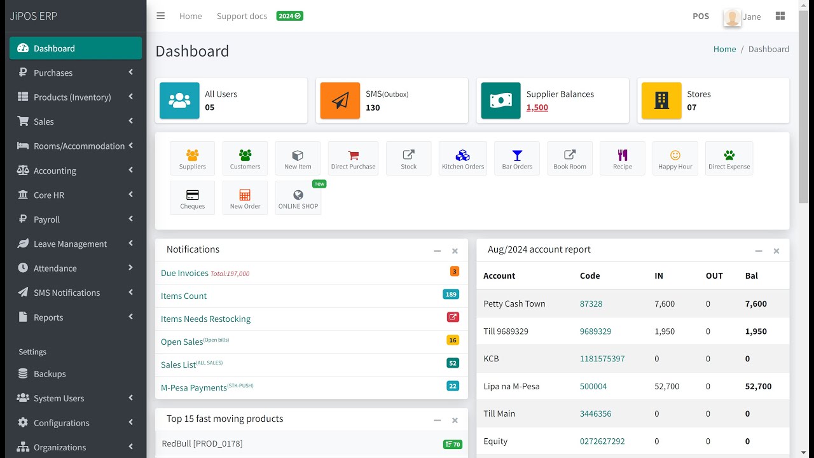Image resolution: width=814 pixels, height=458 pixels.
Task: Open KCB account code 1181575397
Action: click(x=602, y=359)
